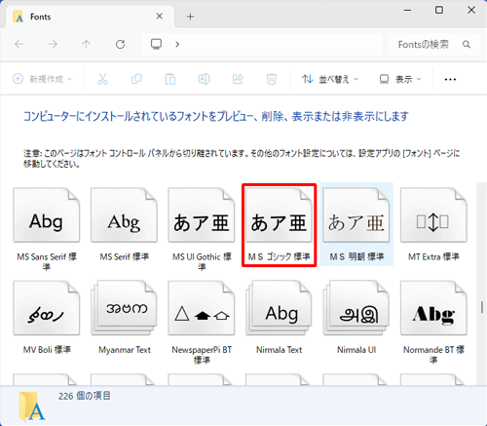Click the monitor icon in address bar
Image resolution: width=487 pixels, height=426 pixels.
point(157,44)
